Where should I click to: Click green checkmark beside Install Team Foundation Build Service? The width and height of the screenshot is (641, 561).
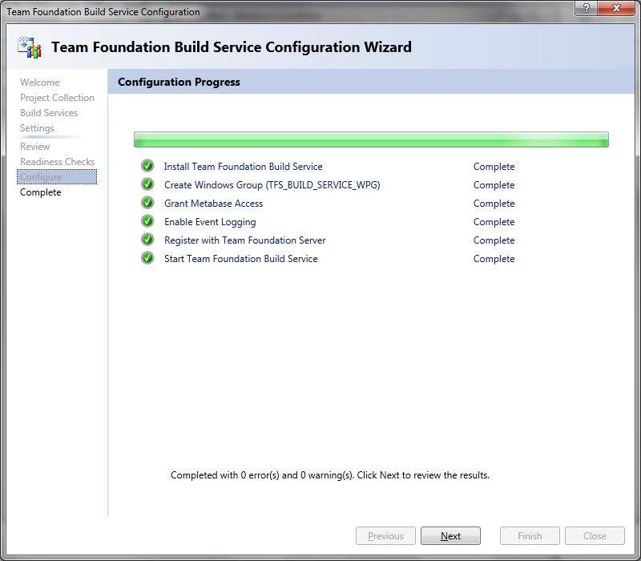pos(147,166)
